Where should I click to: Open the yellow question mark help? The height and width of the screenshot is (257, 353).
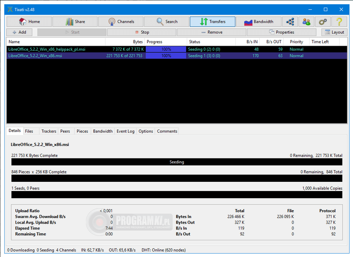[339, 21]
